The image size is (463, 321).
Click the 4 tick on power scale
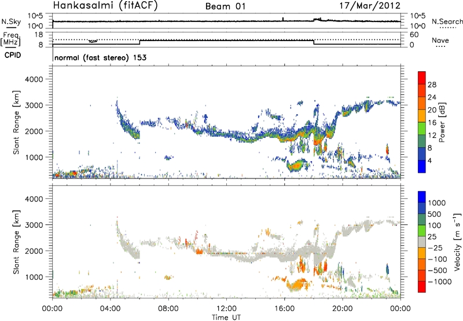click(x=430, y=160)
